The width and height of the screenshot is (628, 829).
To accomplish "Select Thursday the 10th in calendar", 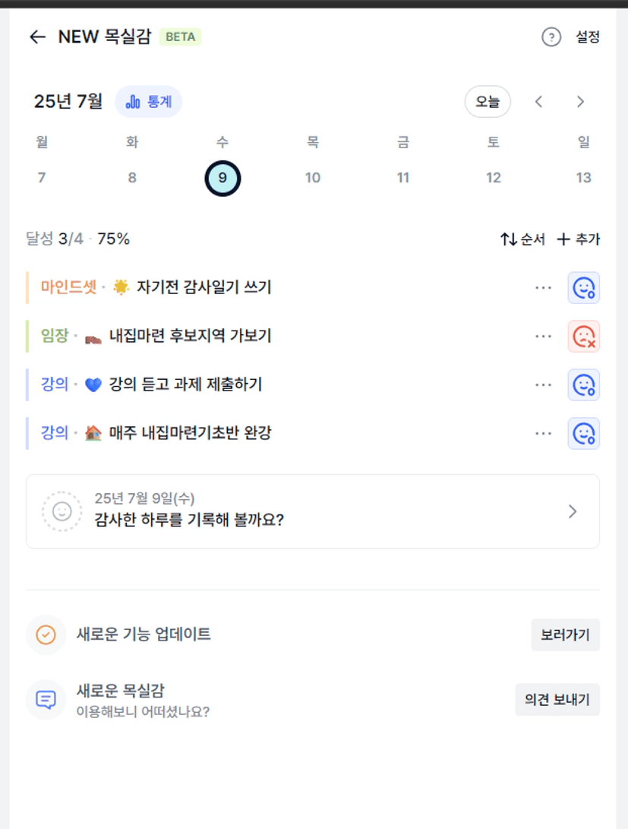I will (313, 178).
